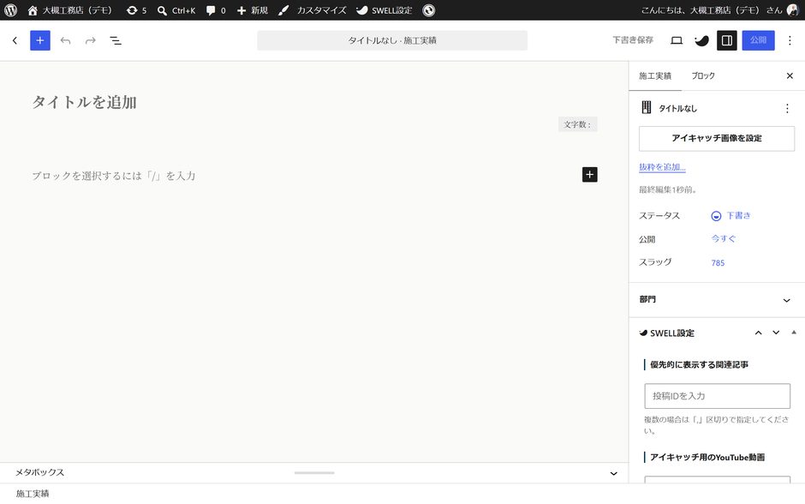Viewport: 805px width, 504px height.
Task: Click the metabox resize handle bar
Action: pos(314,472)
